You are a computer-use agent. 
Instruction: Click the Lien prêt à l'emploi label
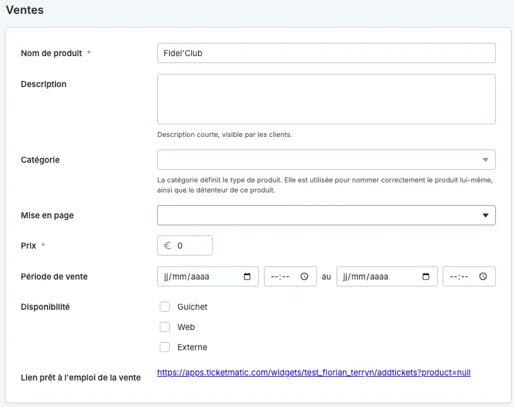(x=81, y=377)
